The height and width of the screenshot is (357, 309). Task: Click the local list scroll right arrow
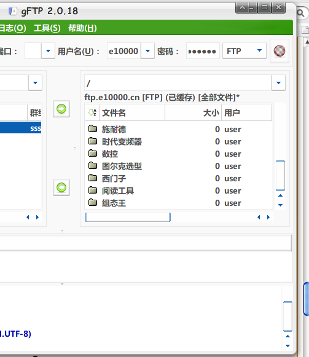pos(37,217)
